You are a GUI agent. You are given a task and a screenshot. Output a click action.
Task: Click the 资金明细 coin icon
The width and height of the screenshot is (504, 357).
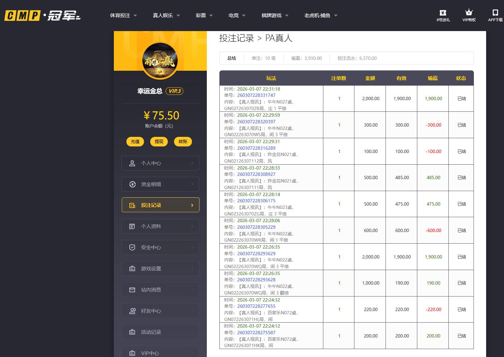click(132, 184)
